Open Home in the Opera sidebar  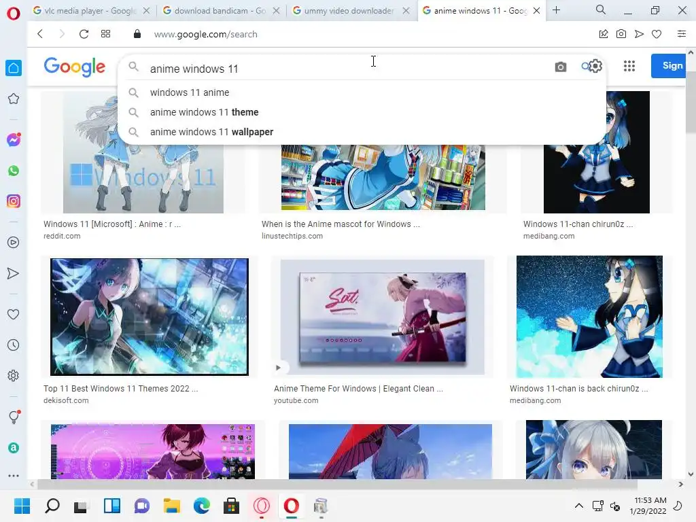[x=14, y=68]
